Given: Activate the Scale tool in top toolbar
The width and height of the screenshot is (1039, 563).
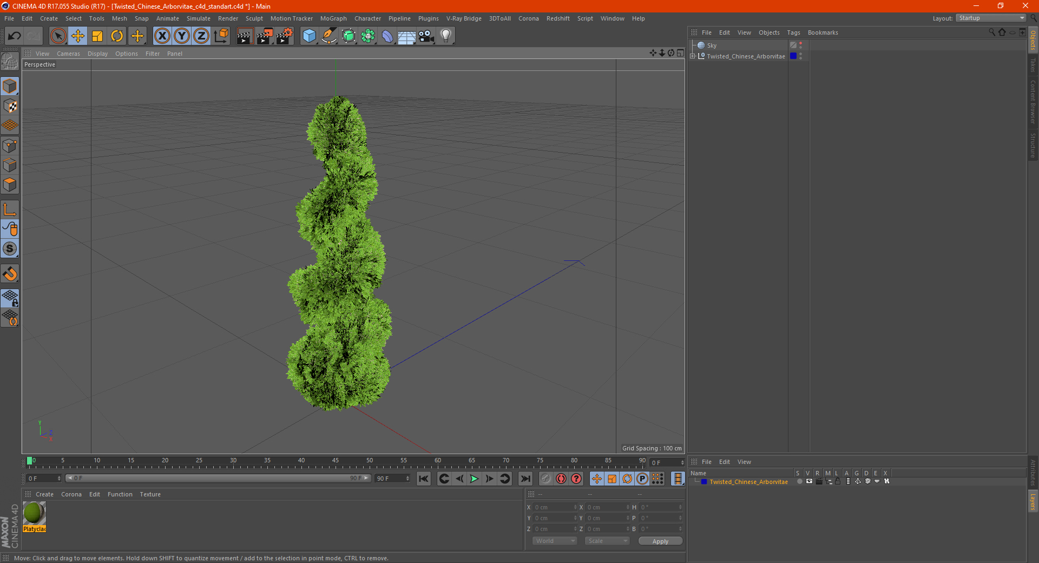Looking at the screenshot, I should 97,36.
